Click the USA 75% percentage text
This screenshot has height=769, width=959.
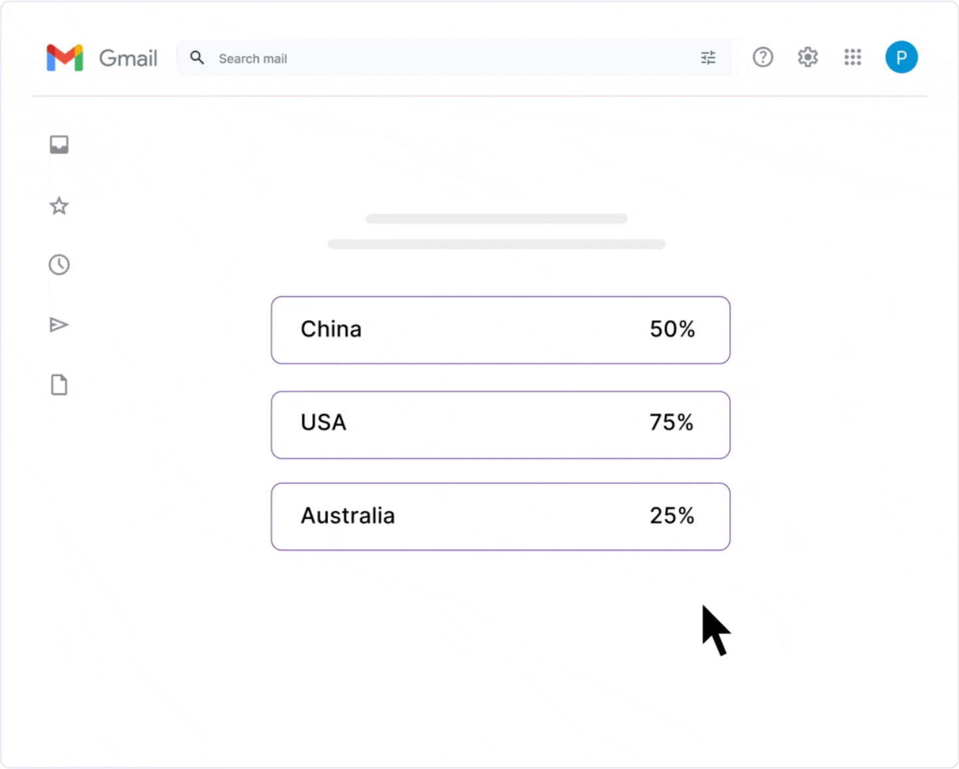coord(671,423)
